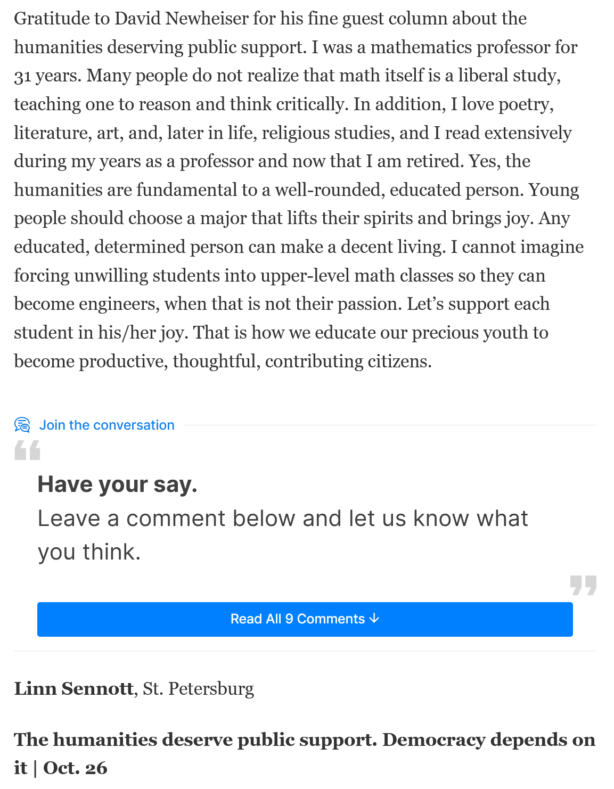Click the opening quotation mark graphic
This screenshot has width=614, height=789.
27,450
